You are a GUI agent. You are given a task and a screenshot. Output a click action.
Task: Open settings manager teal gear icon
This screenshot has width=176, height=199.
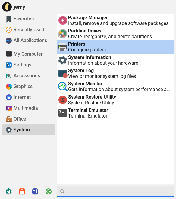9,191
